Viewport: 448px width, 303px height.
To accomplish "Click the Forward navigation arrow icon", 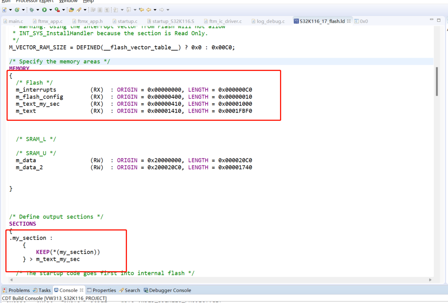I will tap(161, 10).
